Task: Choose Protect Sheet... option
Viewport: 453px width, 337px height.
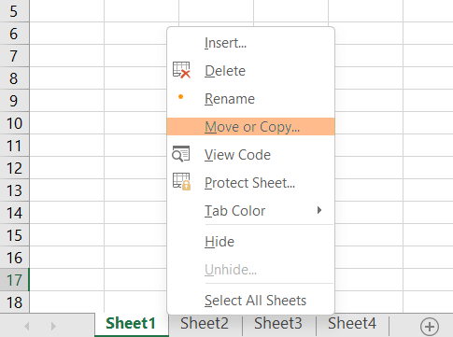Action: click(x=250, y=183)
